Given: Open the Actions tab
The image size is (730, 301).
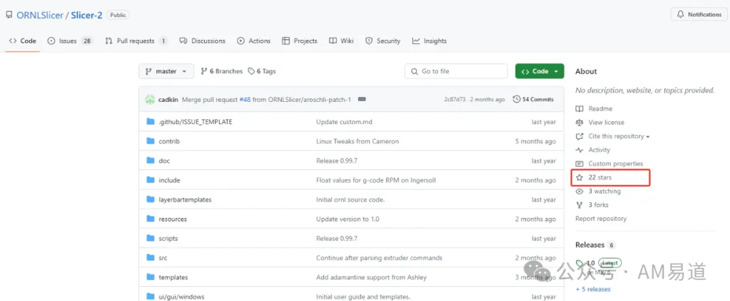Looking at the screenshot, I should [x=253, y=41].
